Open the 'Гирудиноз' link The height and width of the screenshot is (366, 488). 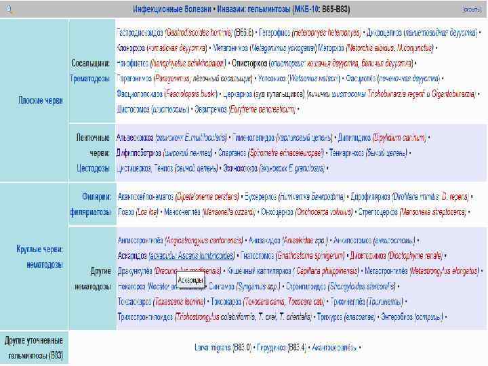point(271,347)
